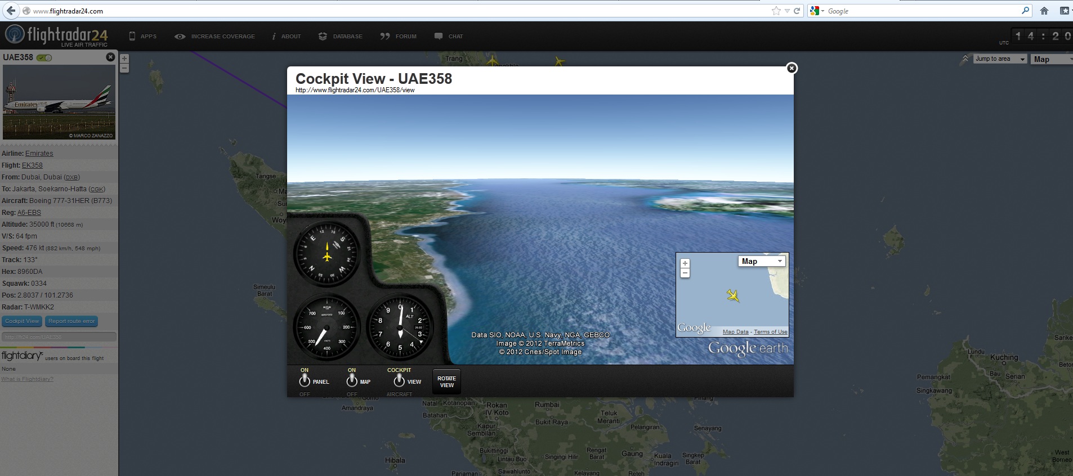Open the Jump to area dropdown
This screenshot has height=476, width=1073.
(x=1000, y=59)
